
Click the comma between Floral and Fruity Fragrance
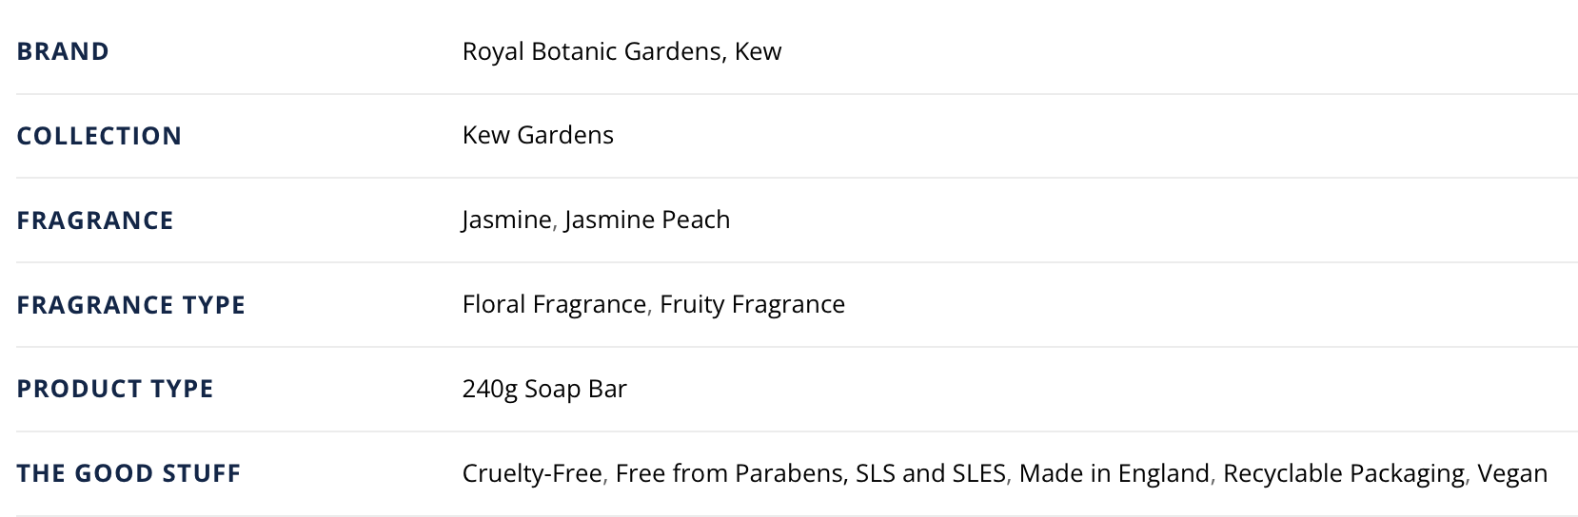(651, 311)
